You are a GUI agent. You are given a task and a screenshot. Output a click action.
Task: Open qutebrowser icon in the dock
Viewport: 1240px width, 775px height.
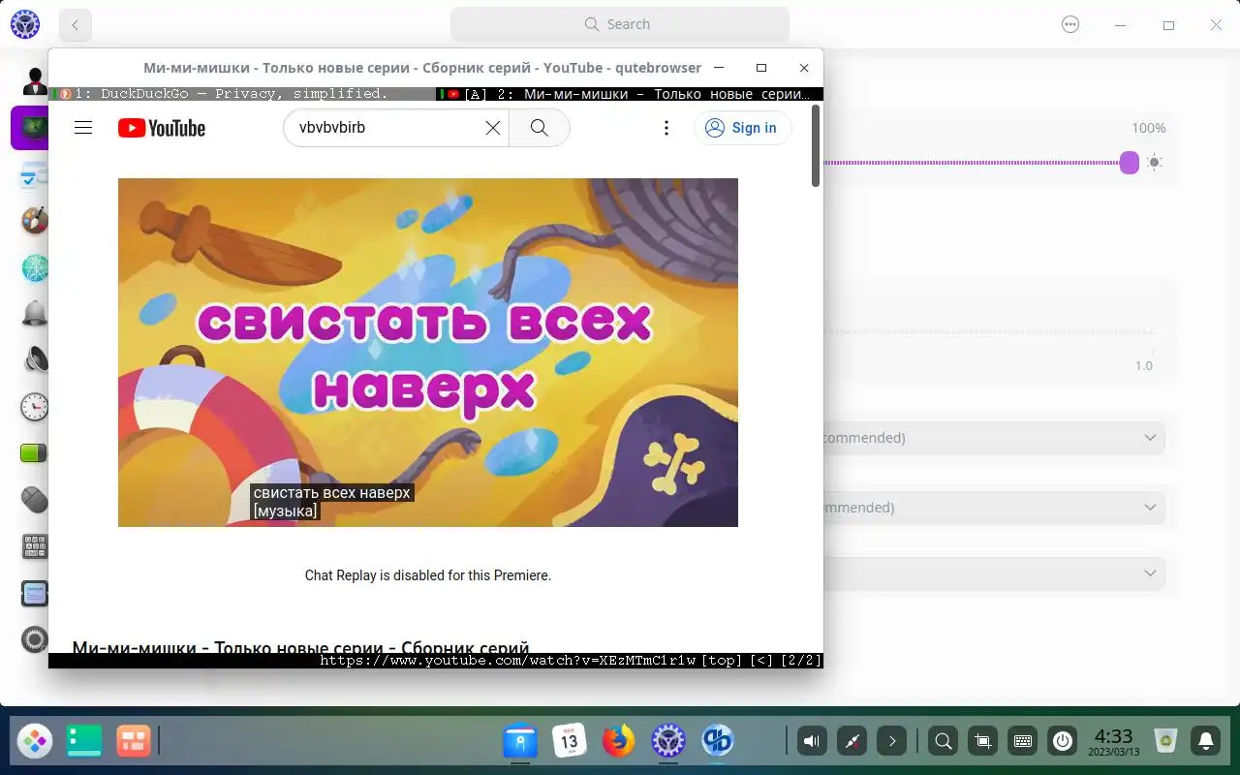[717, 742]
